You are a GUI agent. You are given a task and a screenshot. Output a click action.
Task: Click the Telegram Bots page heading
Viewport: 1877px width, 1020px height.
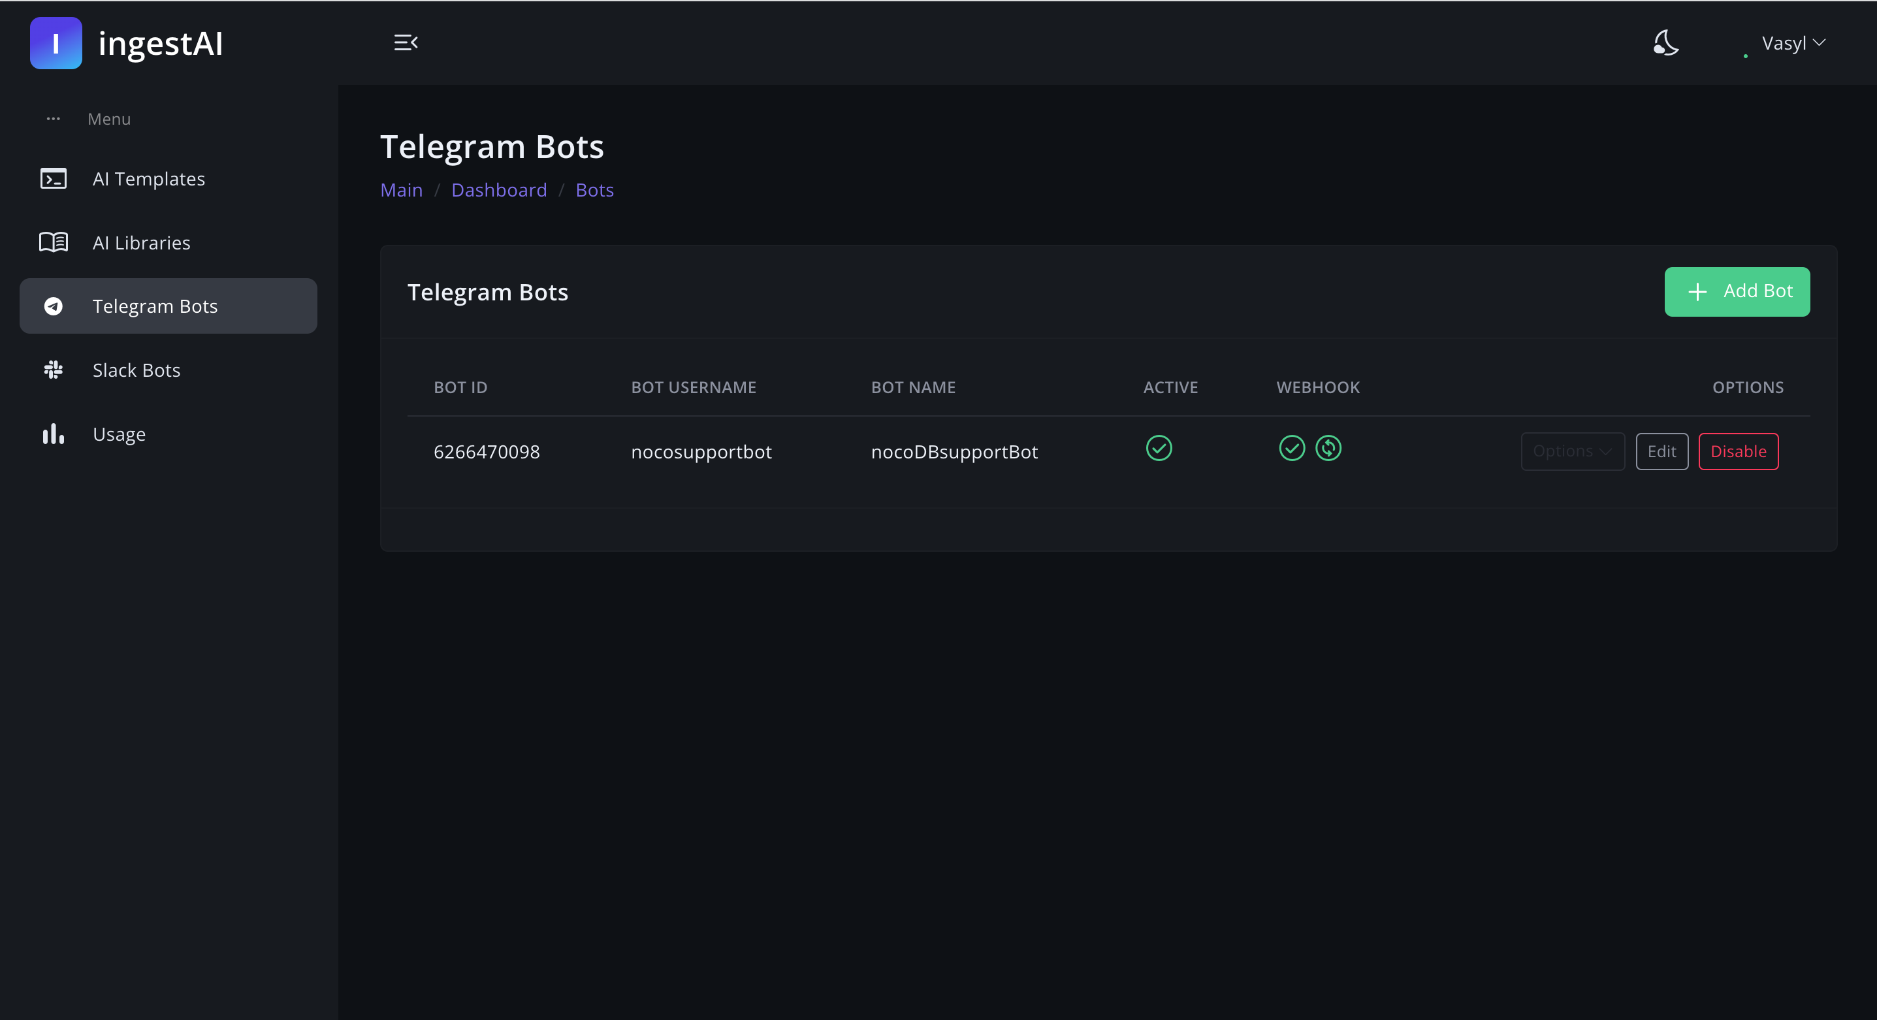click(492, 146)
